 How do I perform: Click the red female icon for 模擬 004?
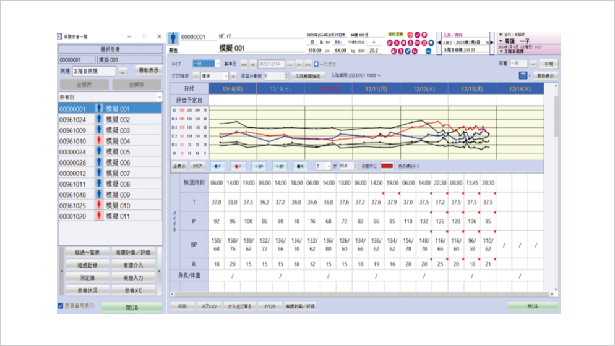pyautogui.click(x=98, y=141)
